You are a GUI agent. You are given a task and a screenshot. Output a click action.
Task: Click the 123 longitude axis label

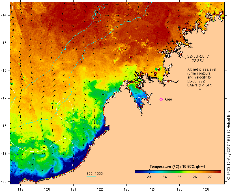(x=126, y=189)
